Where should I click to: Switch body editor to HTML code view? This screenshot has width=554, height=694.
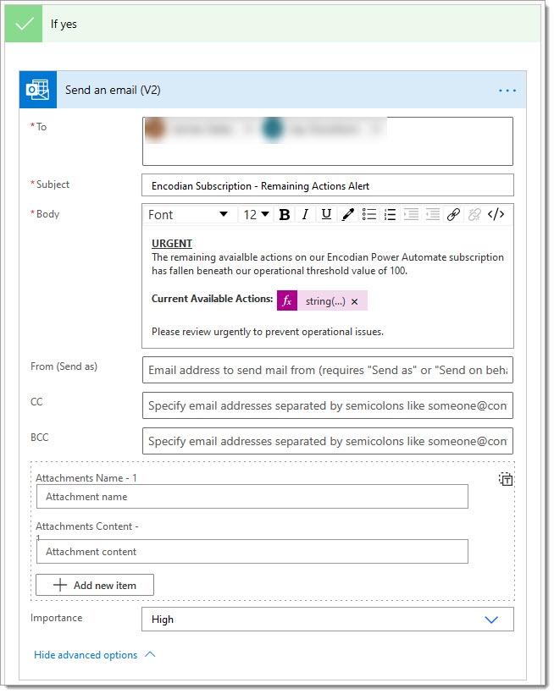tap(497, 215)
